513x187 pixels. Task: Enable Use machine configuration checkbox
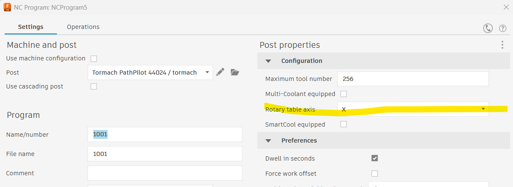point(94,59)
